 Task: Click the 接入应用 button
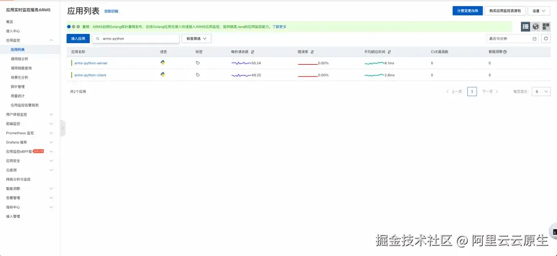[x=78, y=39]
